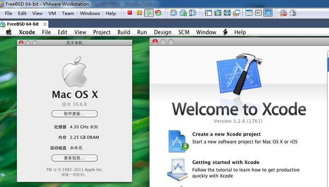Screen dimensions: 329x187
Task: Click the green Power On play icon
Action: point(149,13)
